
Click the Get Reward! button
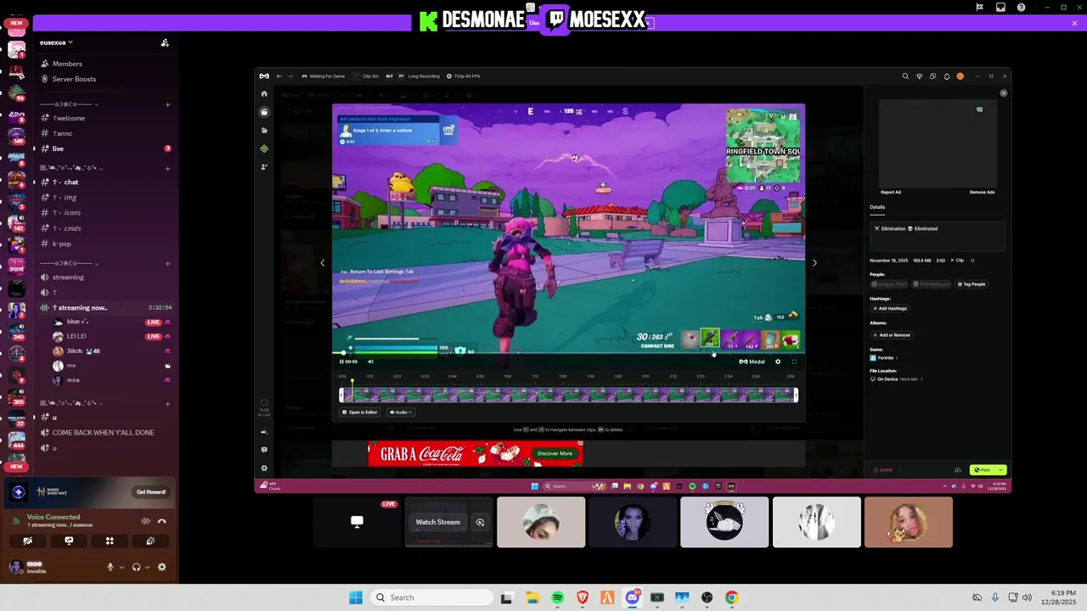[151, 492]
